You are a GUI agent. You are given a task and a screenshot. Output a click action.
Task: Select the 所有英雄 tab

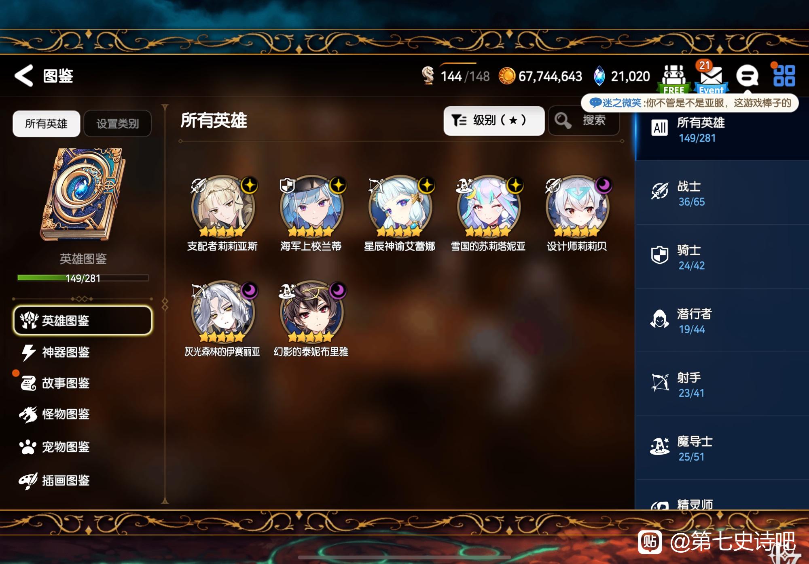(x=46, y=123)
